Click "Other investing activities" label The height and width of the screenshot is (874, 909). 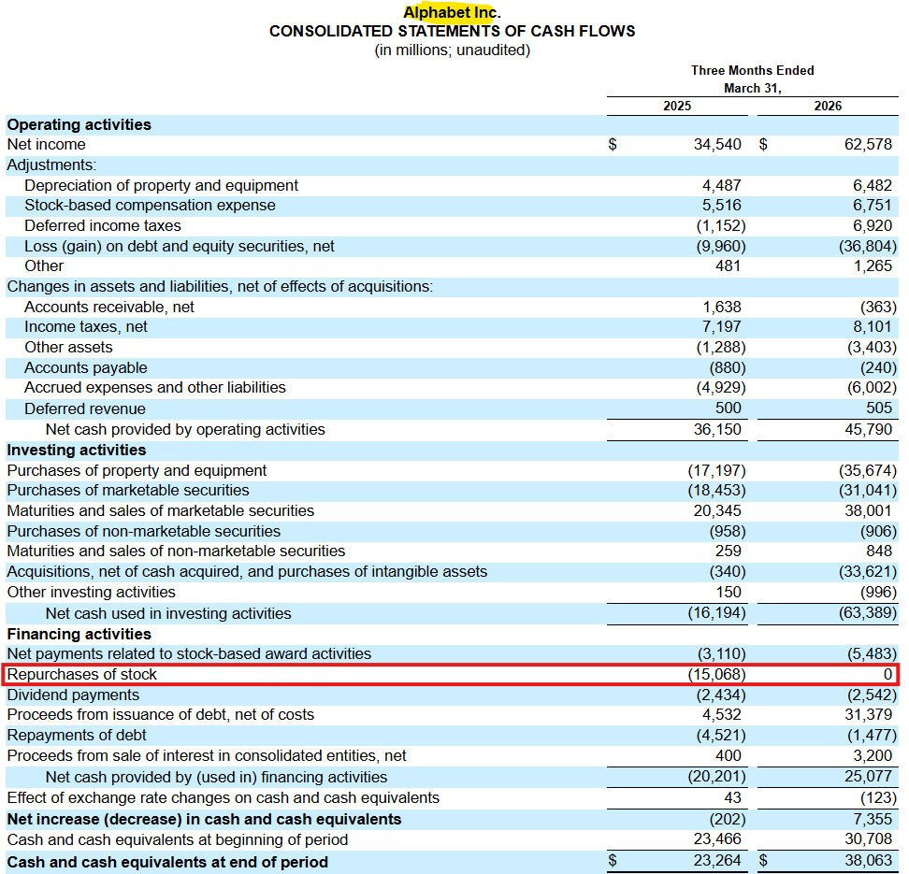point(91,593)
